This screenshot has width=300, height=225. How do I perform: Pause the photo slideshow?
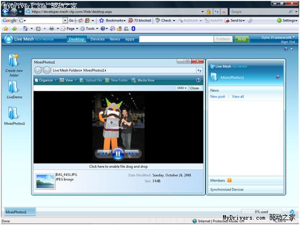click(118, 154)
